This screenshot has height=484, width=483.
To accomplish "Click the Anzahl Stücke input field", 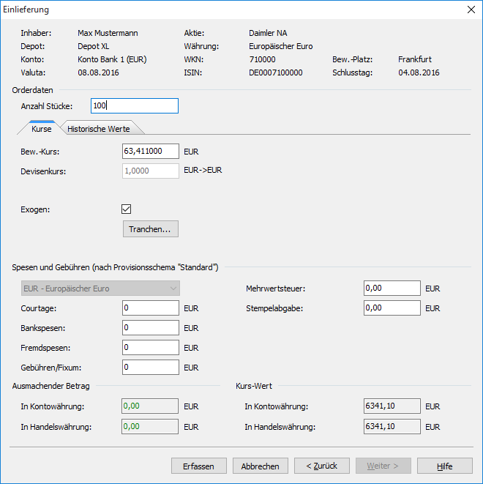I will click(135, 106).
